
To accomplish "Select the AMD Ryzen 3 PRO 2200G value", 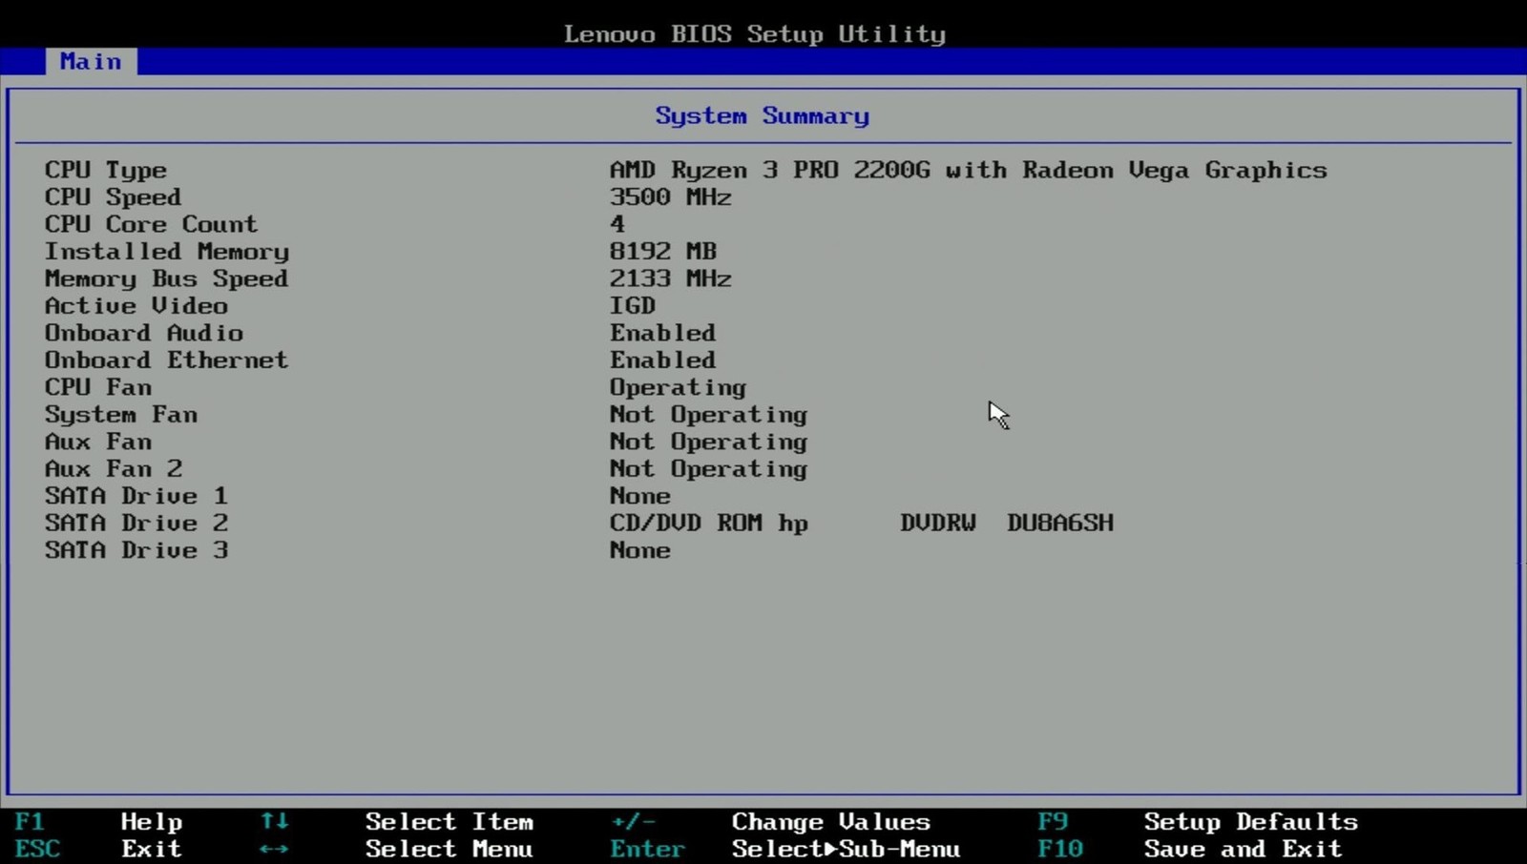I will [968, 171].
